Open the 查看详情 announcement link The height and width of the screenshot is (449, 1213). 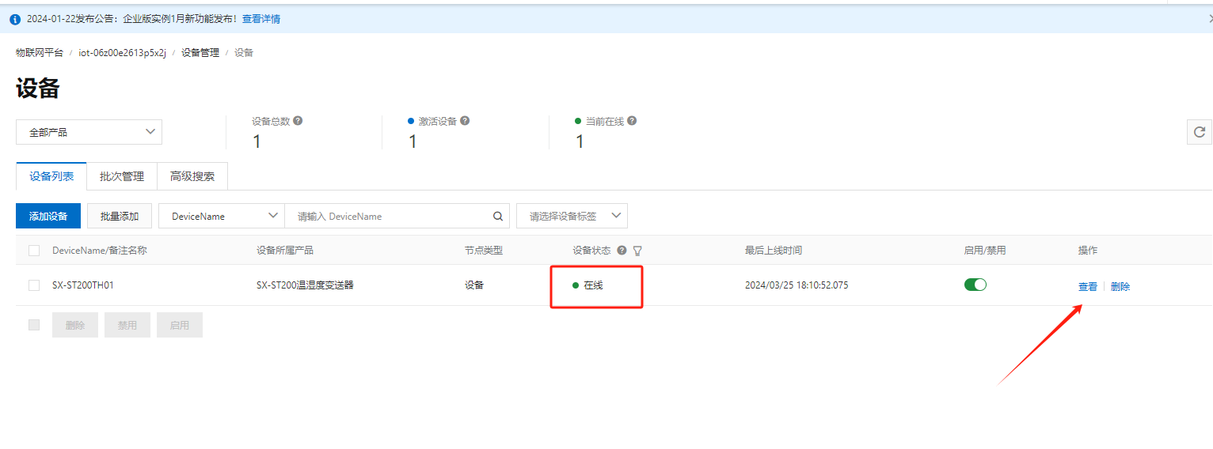[260, 18]
